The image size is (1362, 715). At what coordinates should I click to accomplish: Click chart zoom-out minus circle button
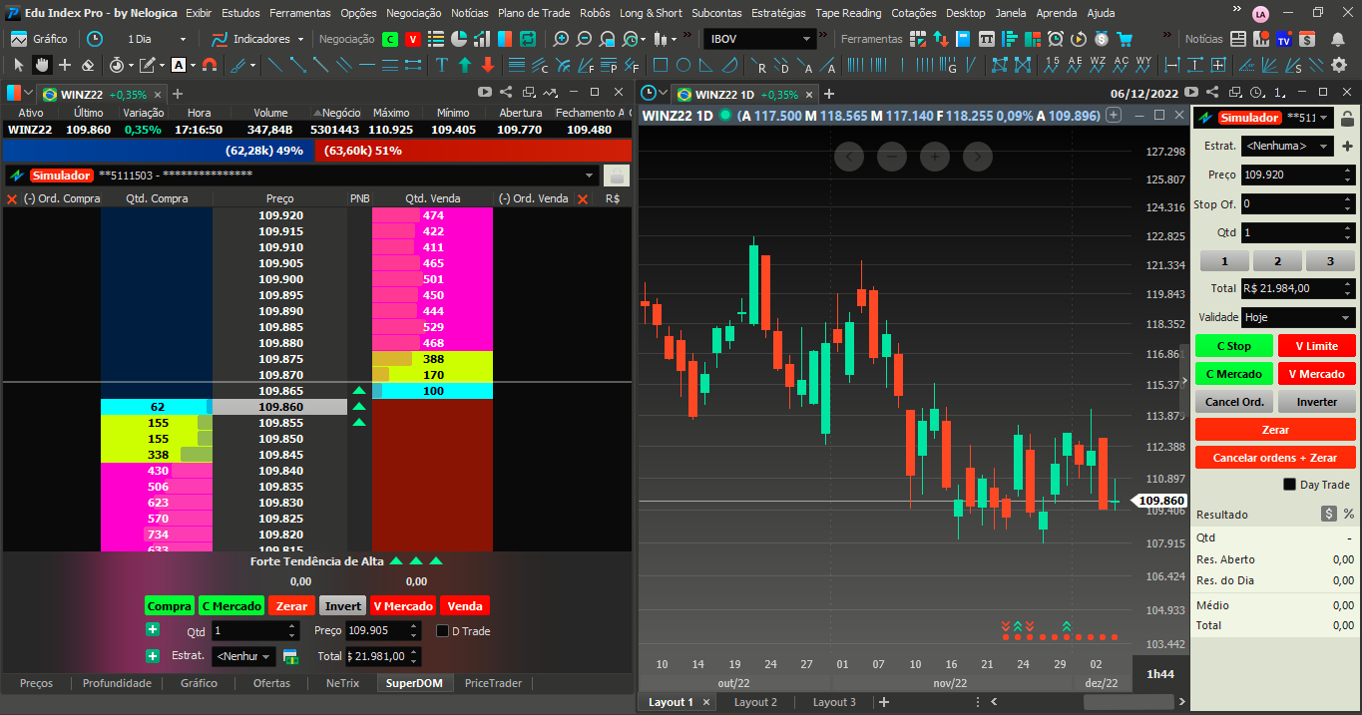(x=892, y=157)
